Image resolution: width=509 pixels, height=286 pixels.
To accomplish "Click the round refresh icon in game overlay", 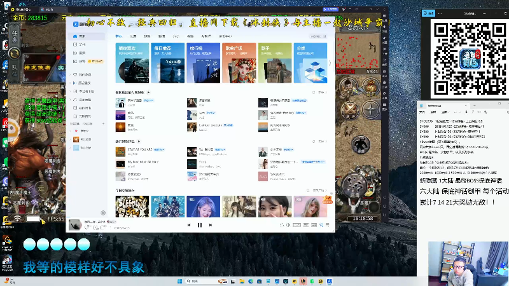I will [x=14, y=53].
